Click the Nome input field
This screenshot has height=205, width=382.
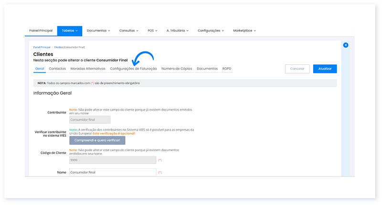113,173
